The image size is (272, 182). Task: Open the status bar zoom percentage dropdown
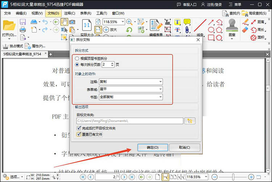pos(206,177)
